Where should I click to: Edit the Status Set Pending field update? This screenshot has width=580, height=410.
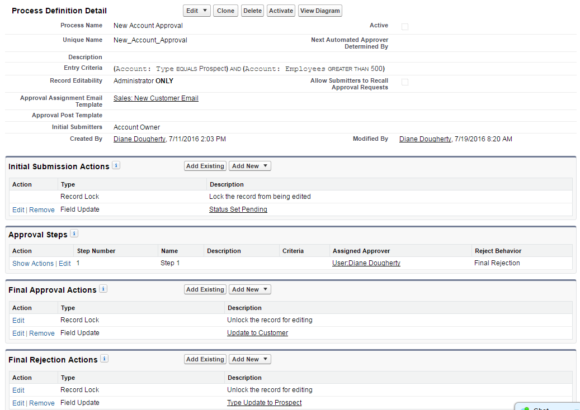pyautogui.click(x=18, y=210)
